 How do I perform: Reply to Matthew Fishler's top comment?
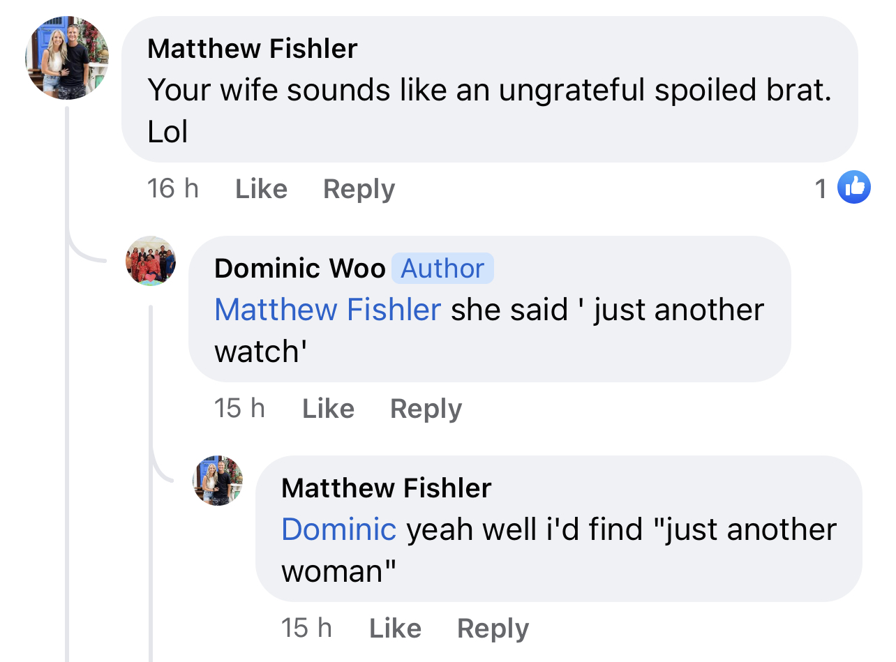pyautogui.click(x=359, y=189)
